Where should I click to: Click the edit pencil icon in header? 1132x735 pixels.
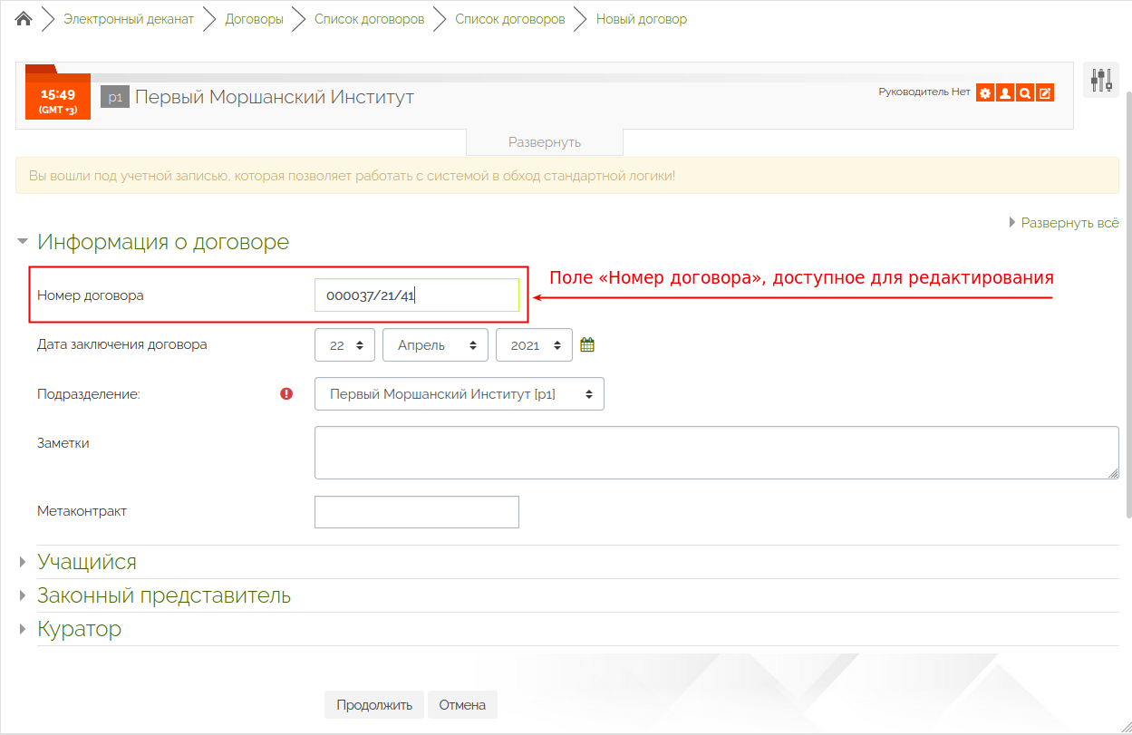tap(1045, 92)
